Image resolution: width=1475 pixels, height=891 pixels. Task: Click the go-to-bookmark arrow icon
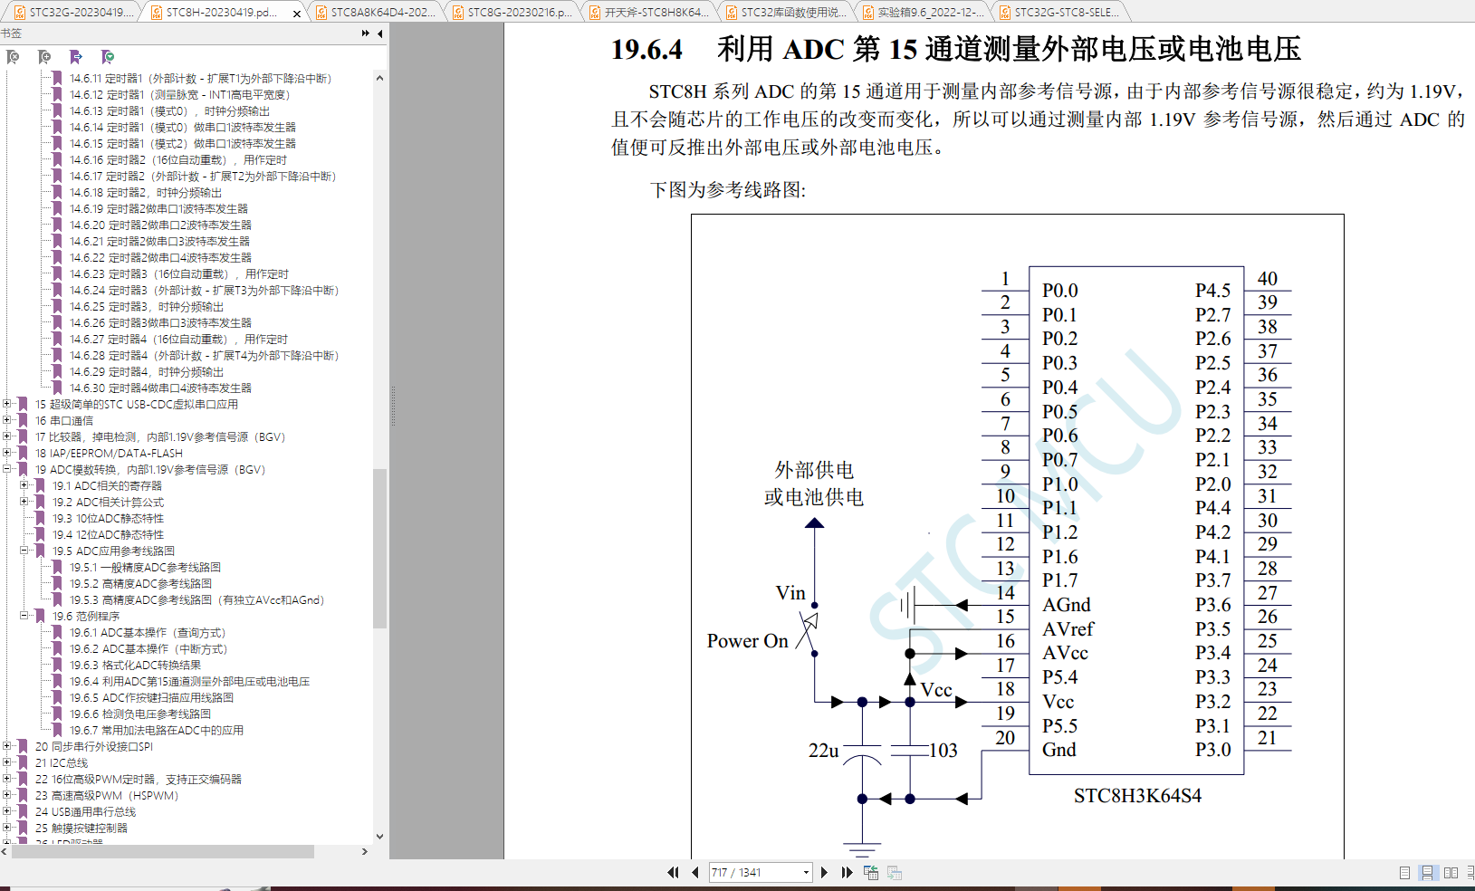76,57
